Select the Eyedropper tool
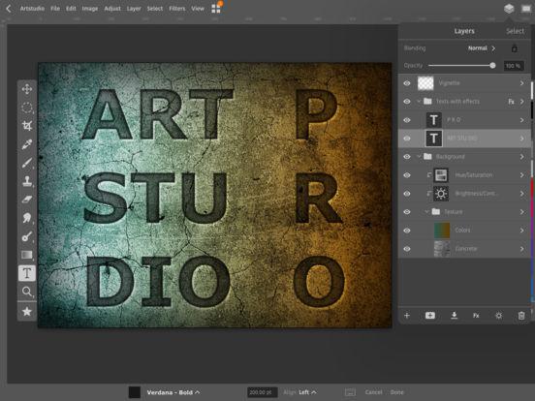 [x=27, y=144]
